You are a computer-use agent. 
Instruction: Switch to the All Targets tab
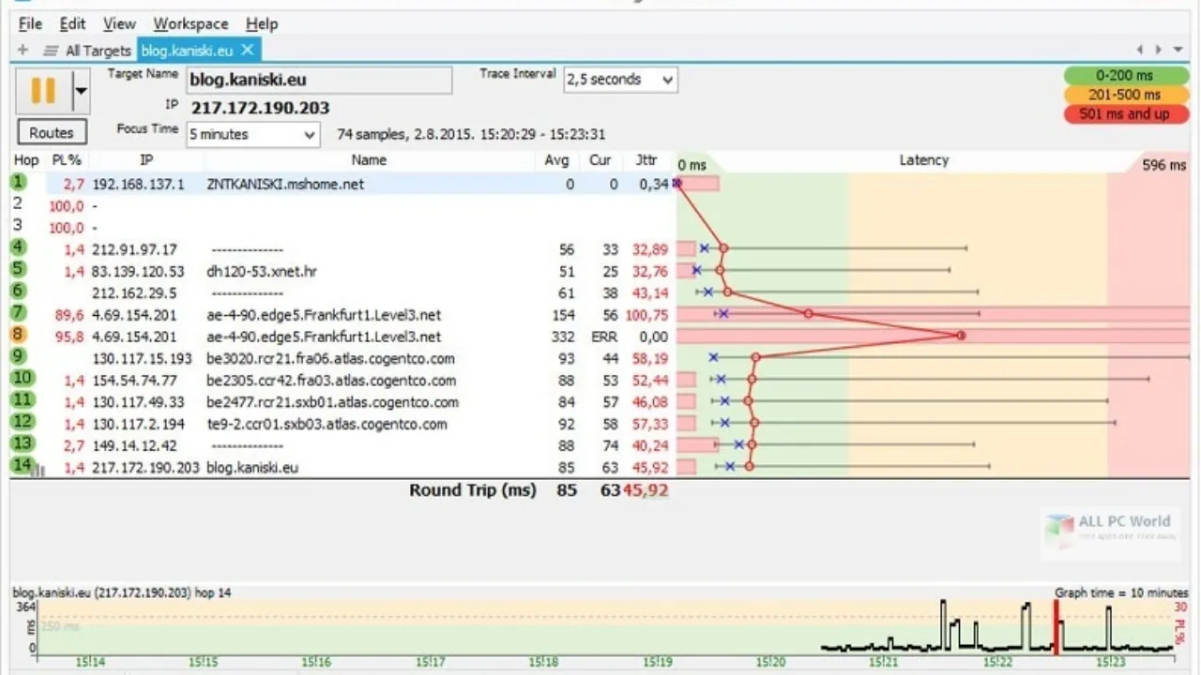[87, 51]
